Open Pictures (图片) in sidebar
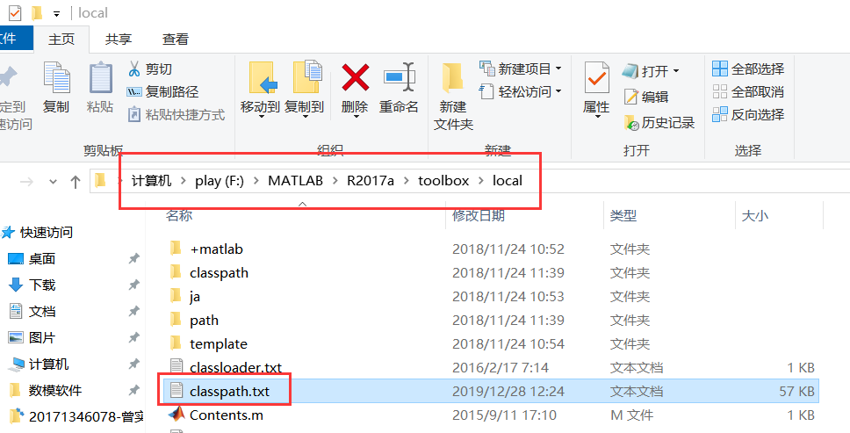 pos(32,338)
